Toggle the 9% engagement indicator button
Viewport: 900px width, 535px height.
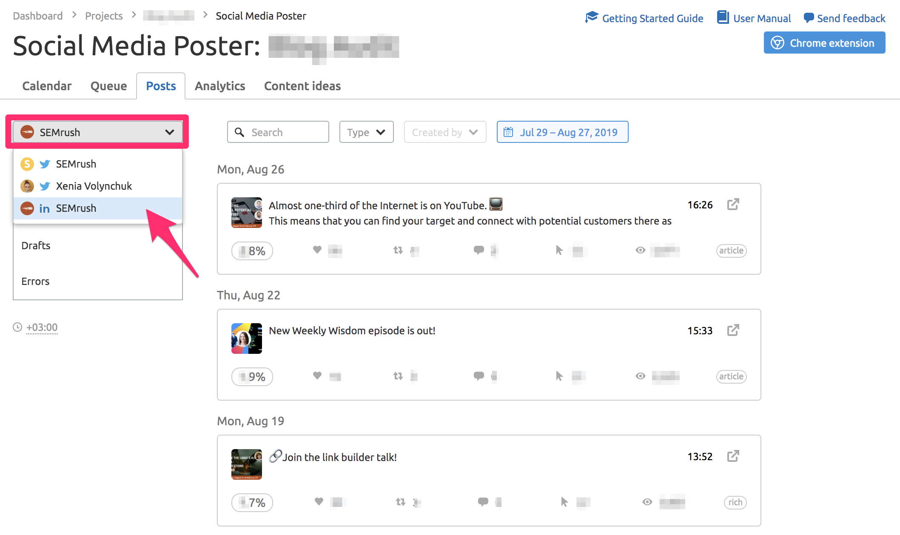click(x=252, y=376)
